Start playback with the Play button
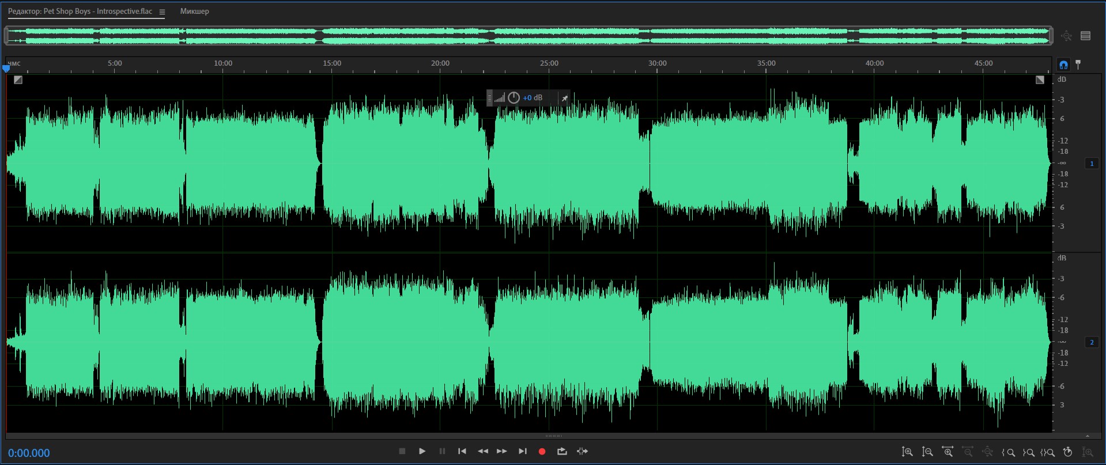The height and width of the screenshot is (465, 1106). 422,451
